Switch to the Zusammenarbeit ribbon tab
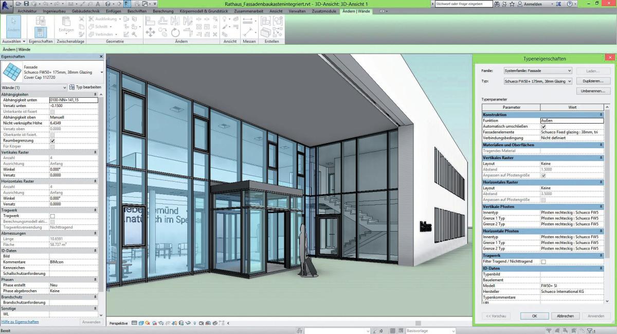Viewport: 617px width, 334px height. click(249, 11)
